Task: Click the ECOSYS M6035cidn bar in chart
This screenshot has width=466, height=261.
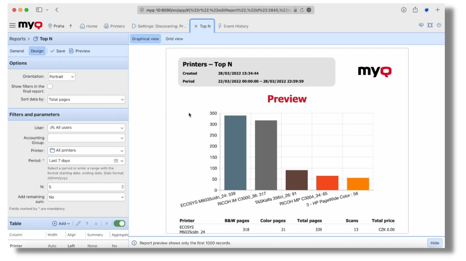Action: point(235,153)
